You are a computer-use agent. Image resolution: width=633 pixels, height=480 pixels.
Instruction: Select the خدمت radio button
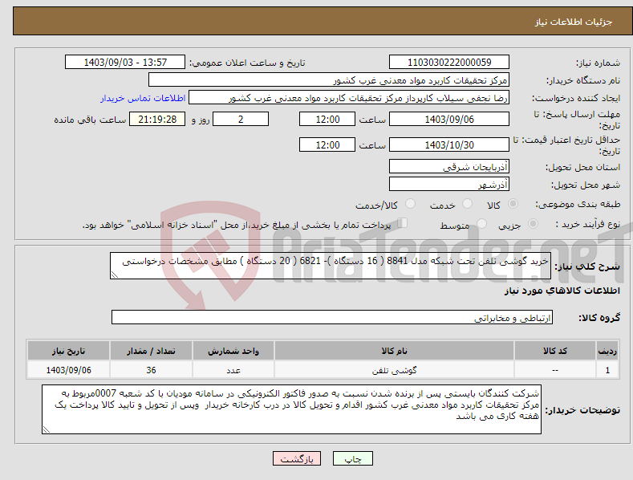click(467, 204)
